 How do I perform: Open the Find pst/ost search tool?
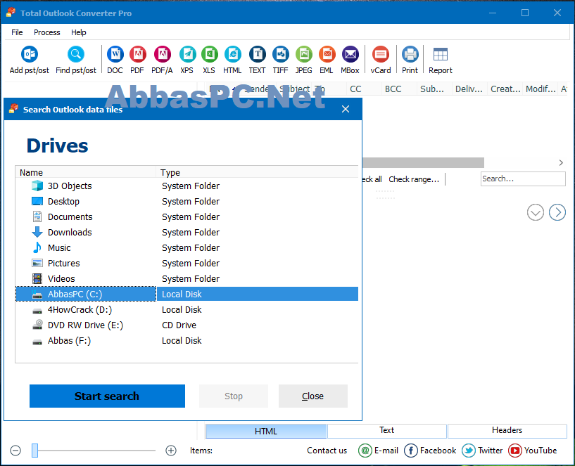[x=76, y=60]
